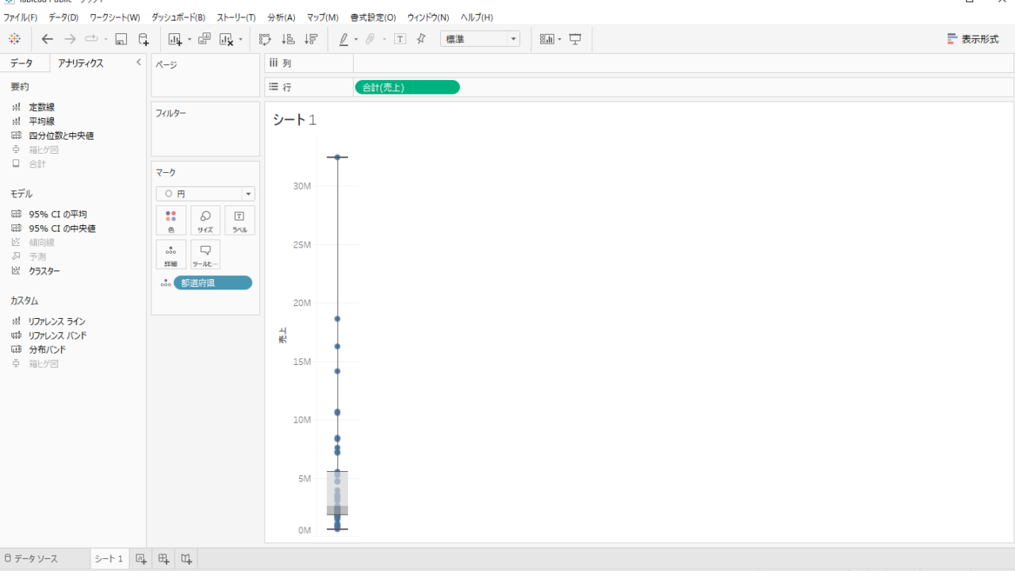Click the fix axes pin icon

coord(421,39)
